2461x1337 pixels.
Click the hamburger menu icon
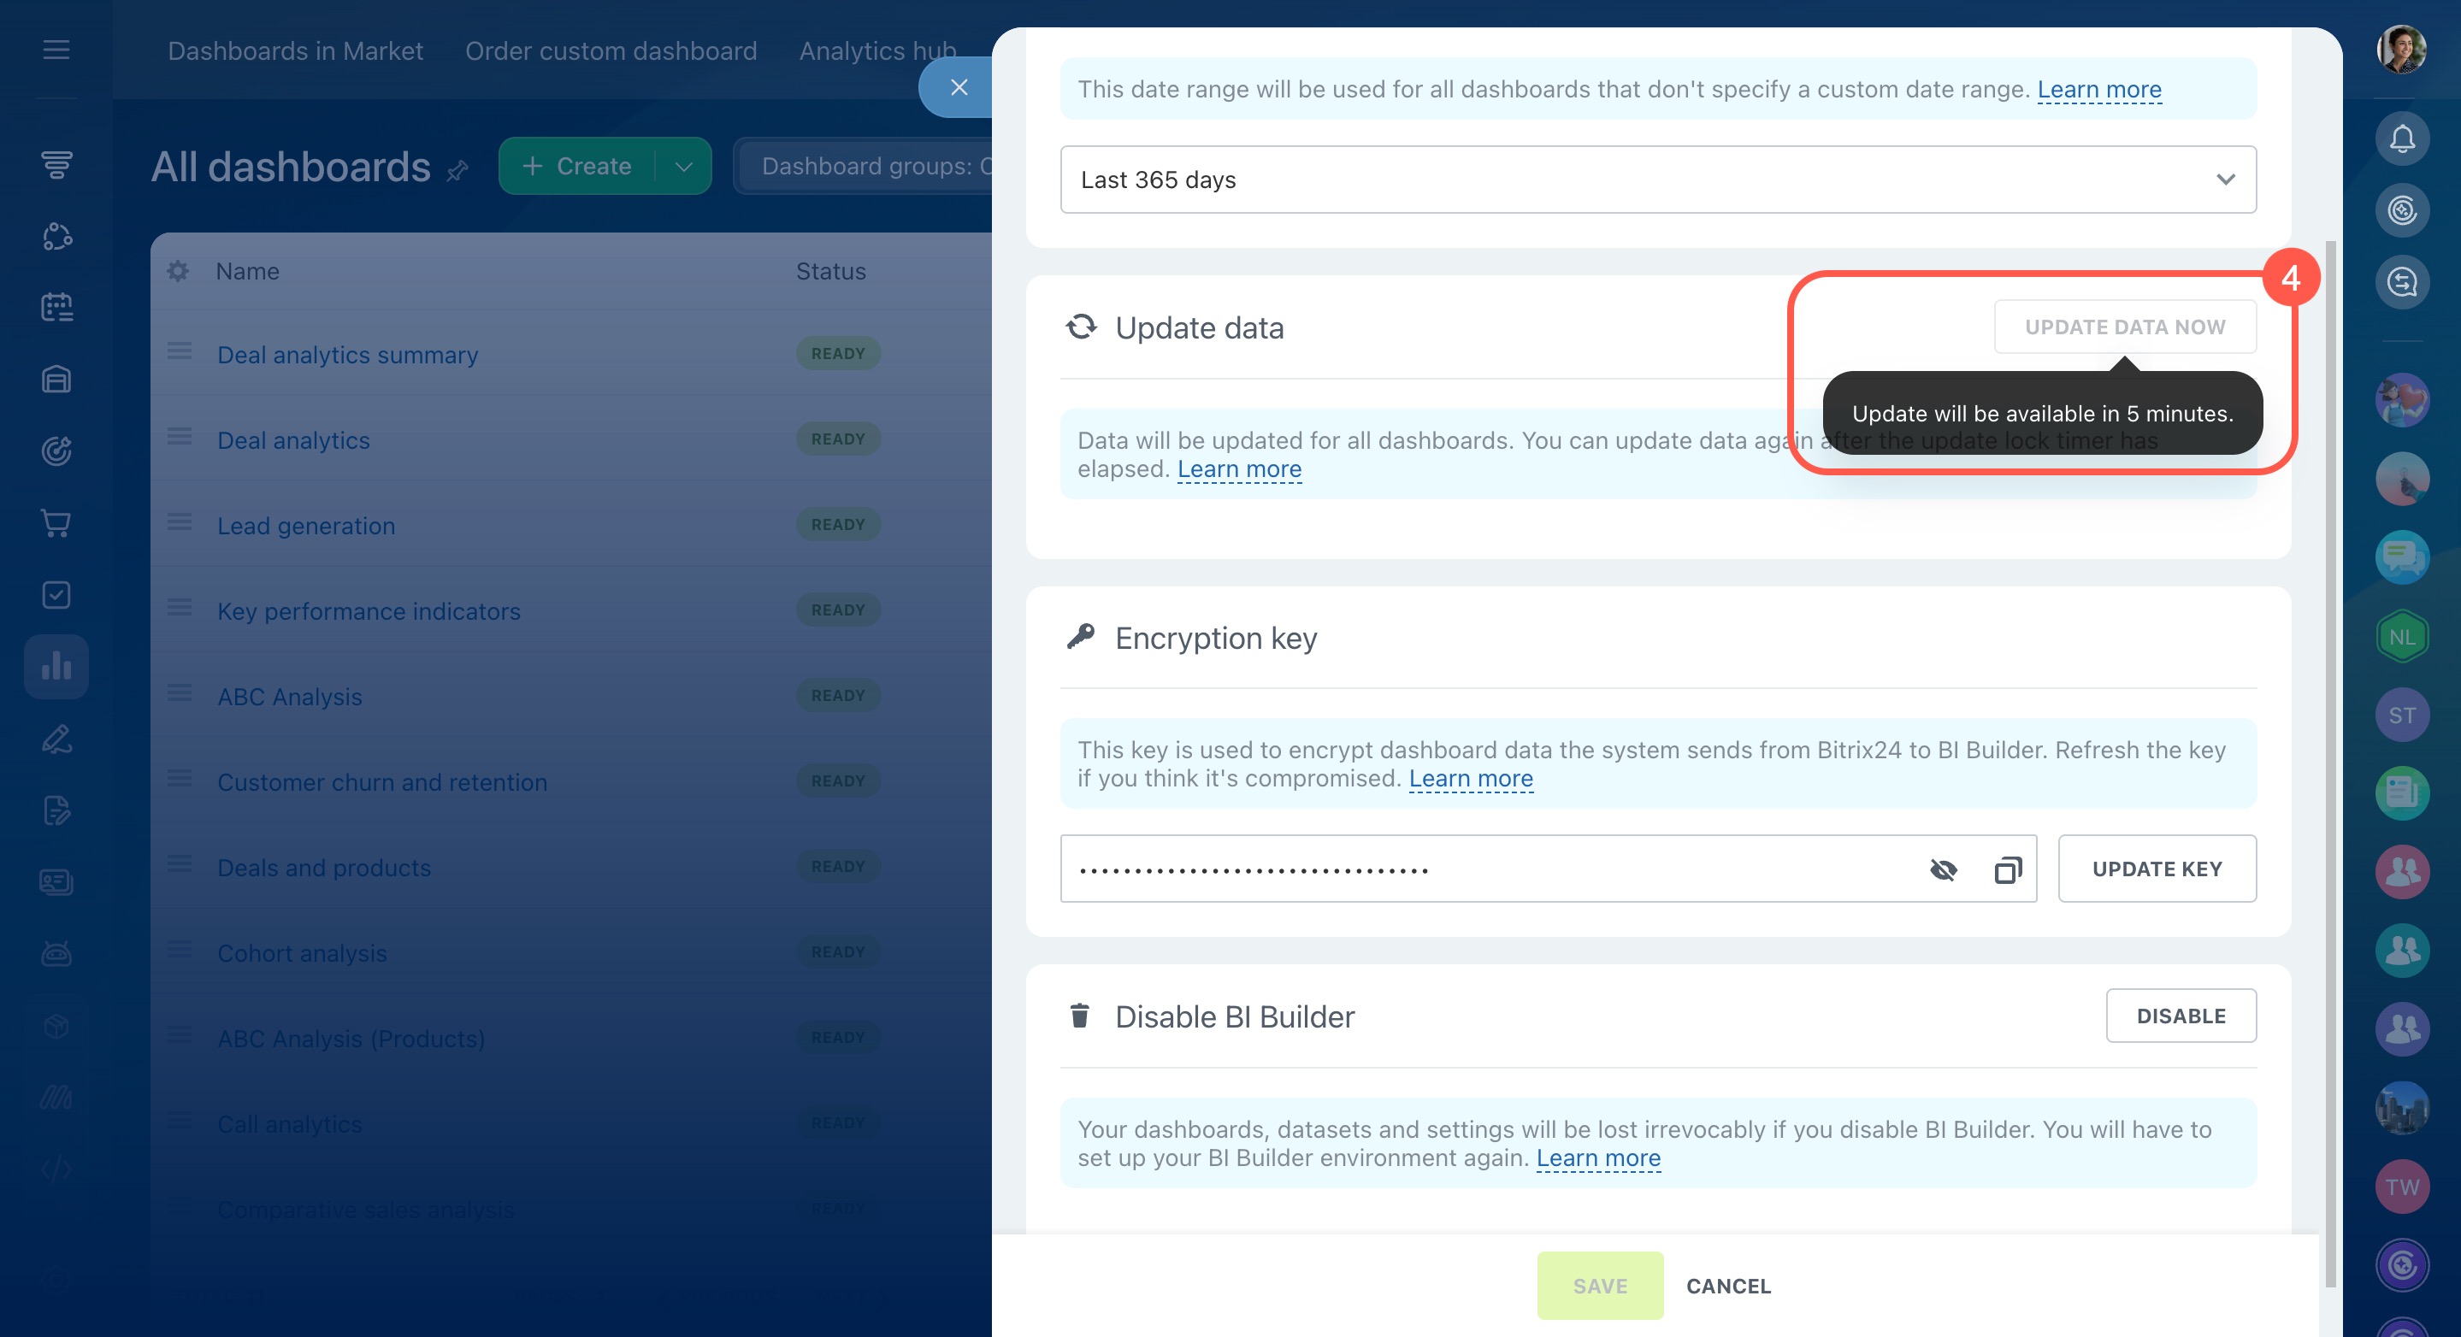pos(56,50)
